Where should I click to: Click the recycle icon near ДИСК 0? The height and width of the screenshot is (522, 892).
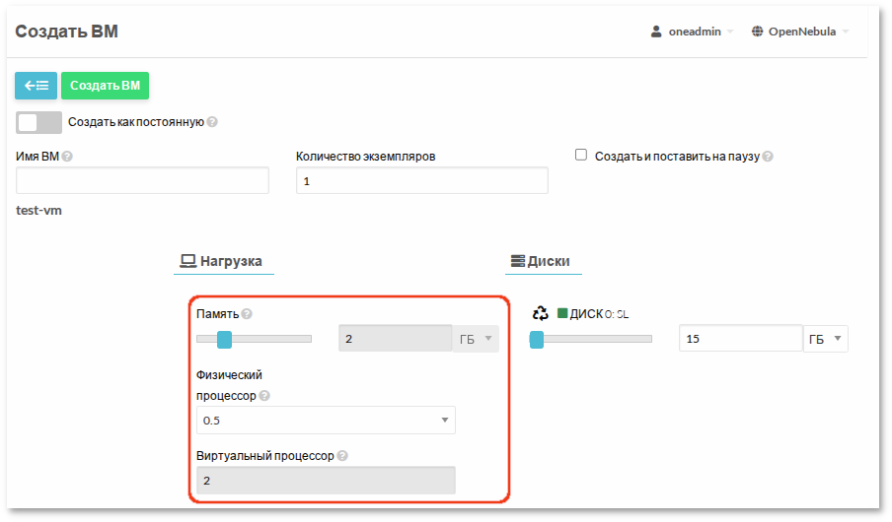point(540,314)
